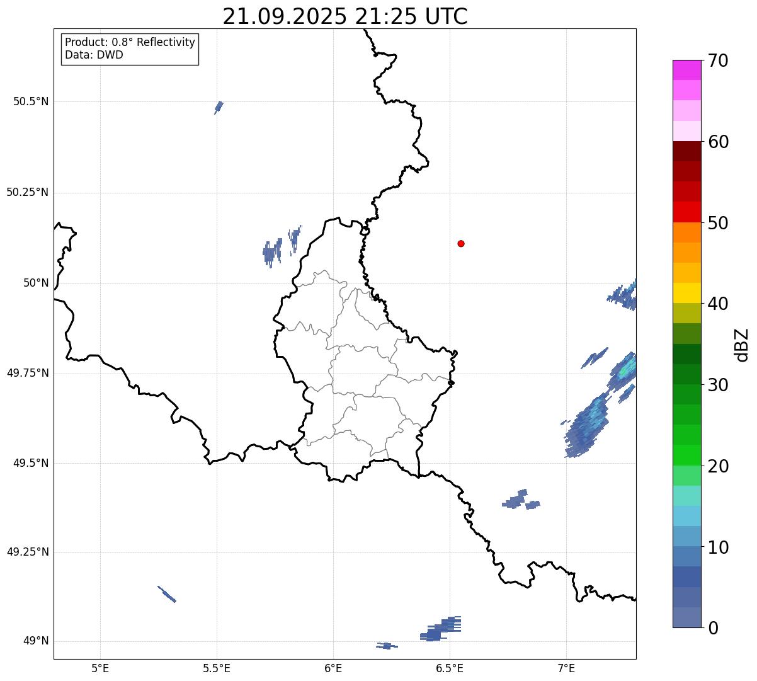Select the "Product: 0.8° Reflectivity" legend line
757x681 pixels.
[x=130, y=42]
